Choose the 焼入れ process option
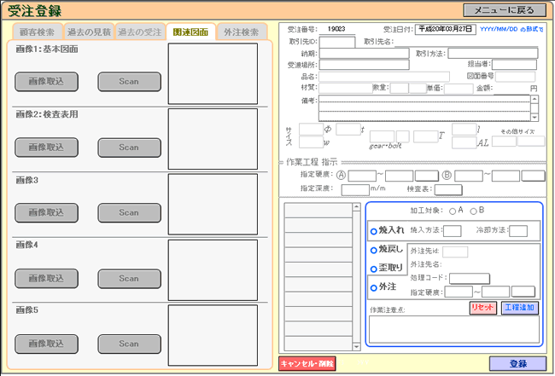 (374, 231)
